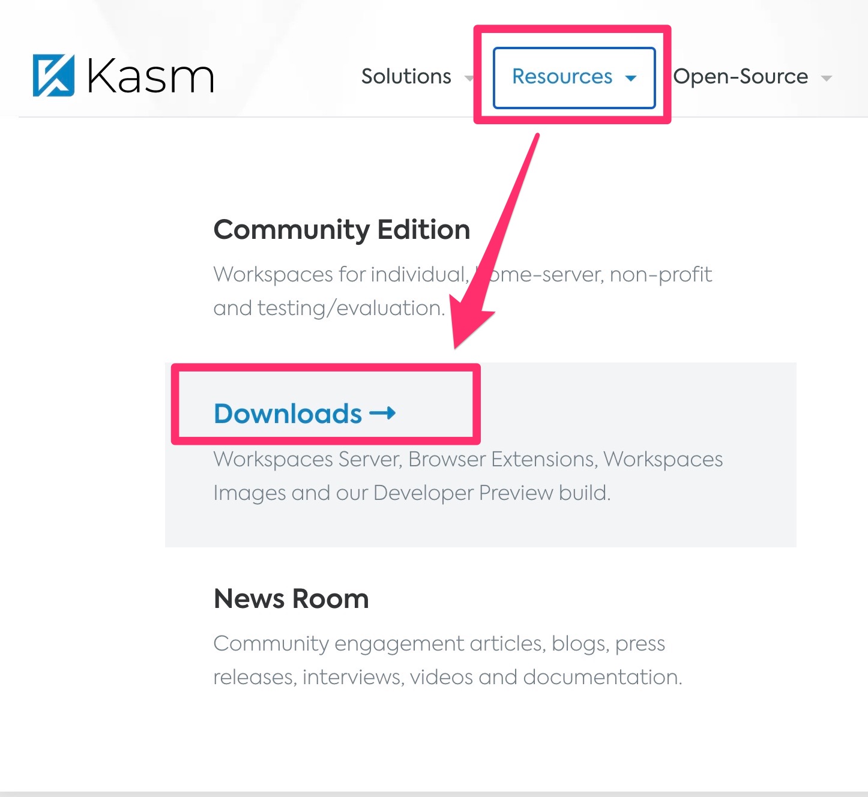Click the Community Edition heading
868x797 pixels.
(341, 229)
